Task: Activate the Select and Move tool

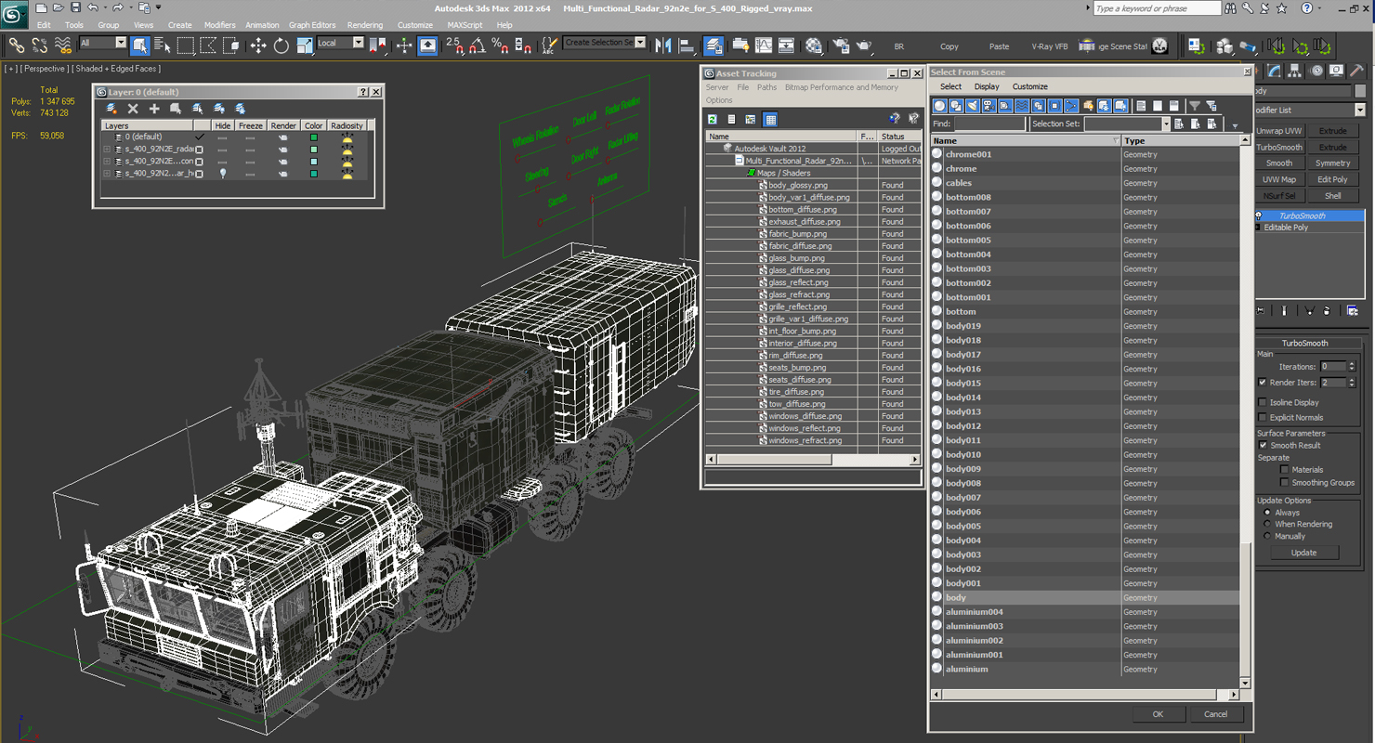Action: pyautogui.click(x=257, y=46)
